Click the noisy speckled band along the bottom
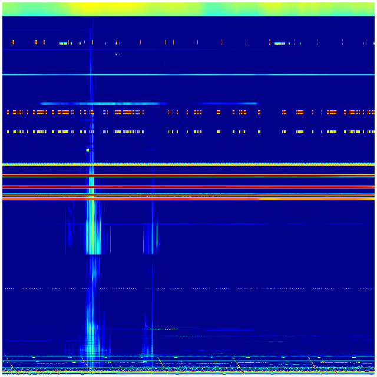The height and width of the screenshot is (377, 377). pyautogui.click(x=188, y=369)
